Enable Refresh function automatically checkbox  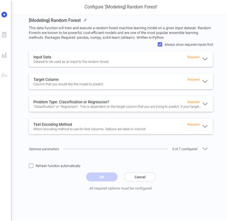[31, 165]
